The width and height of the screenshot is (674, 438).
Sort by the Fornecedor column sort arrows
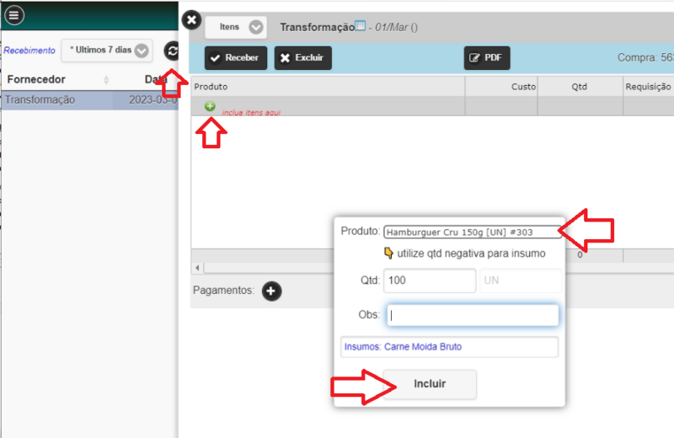[x=106, y=79]
